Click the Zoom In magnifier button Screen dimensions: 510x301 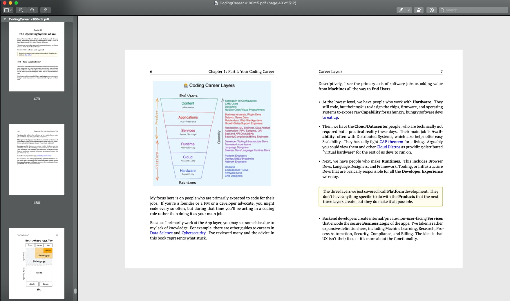pos(32,10)
